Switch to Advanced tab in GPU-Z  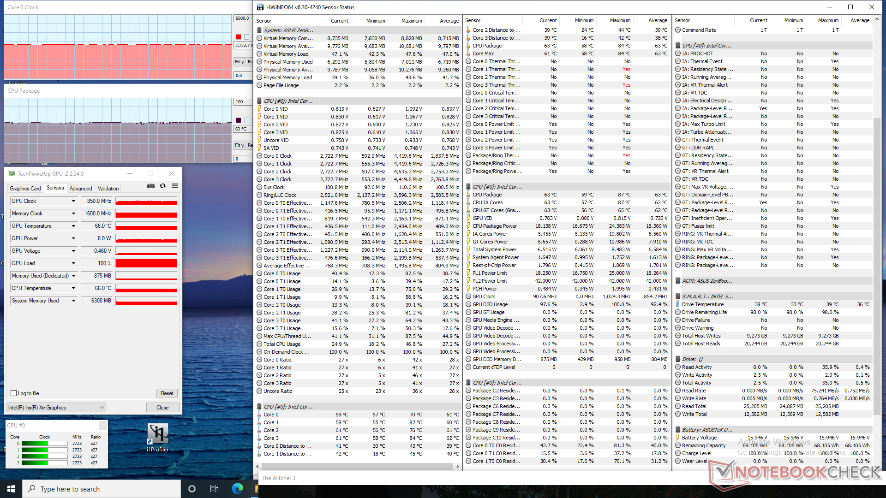(x=81, y=189)
